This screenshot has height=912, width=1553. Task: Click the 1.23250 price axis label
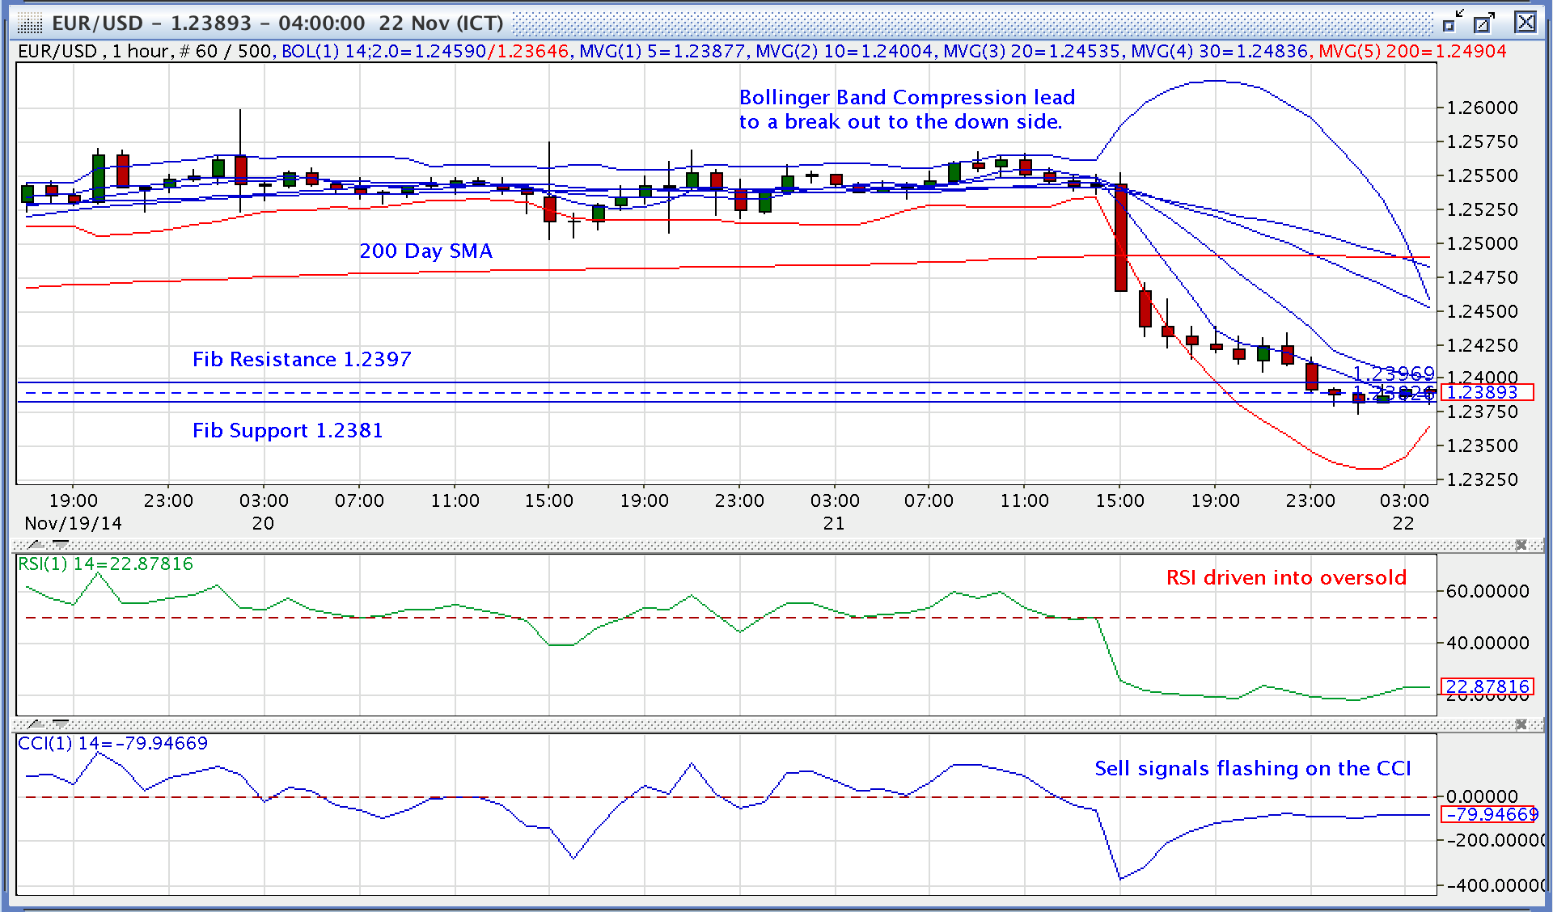(1483, 479)
